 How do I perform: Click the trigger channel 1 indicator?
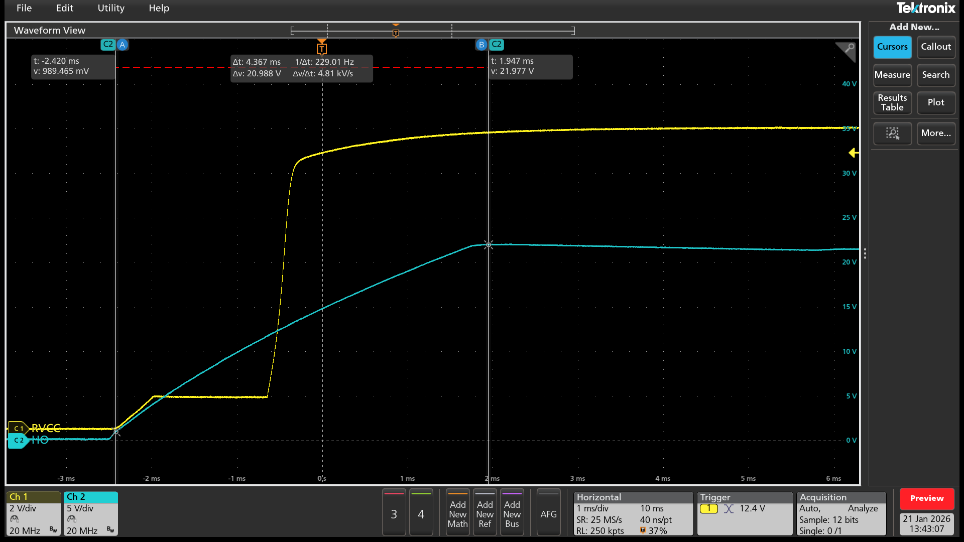(x=708, y=508)
